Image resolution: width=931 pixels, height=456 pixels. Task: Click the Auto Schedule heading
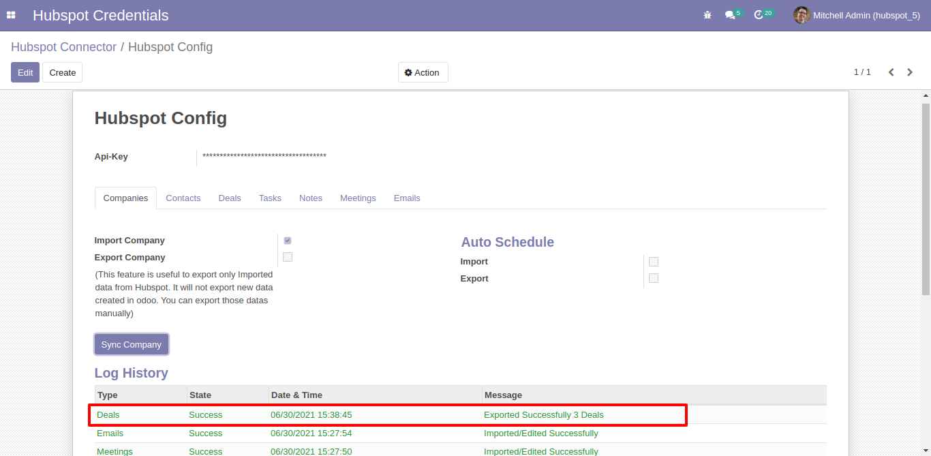pos(508,242)
